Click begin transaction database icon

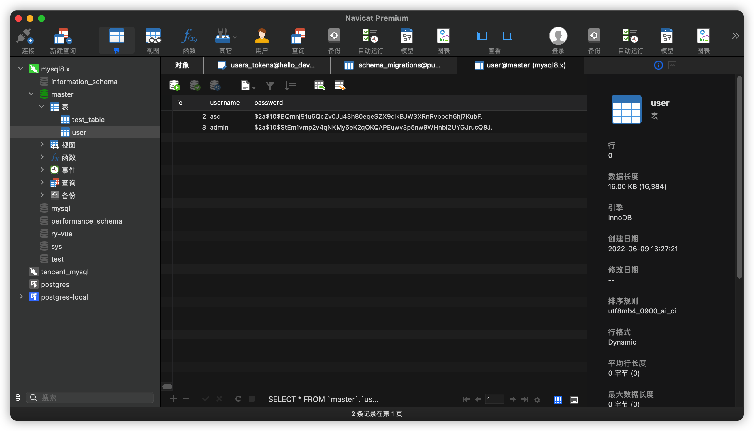tap(175, 86)
